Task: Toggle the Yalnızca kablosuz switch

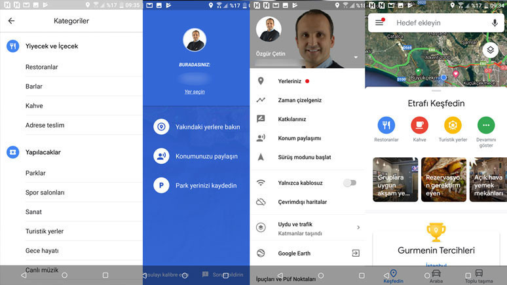Action: pos(350,183)
